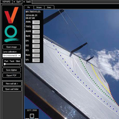Viewport: 119px width, 119px height.
Task: Click the Open image button
Action: pos(11,47)
